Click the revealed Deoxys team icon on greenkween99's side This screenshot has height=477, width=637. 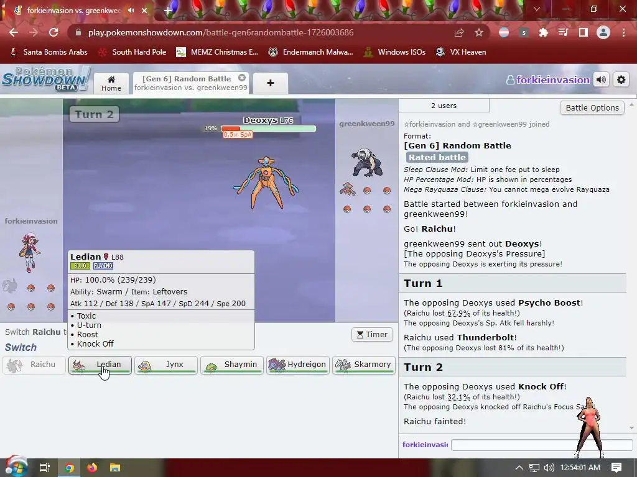point(347,189)
